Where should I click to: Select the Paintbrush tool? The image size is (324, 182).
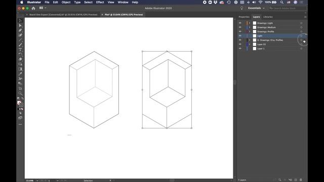(20, 45)
